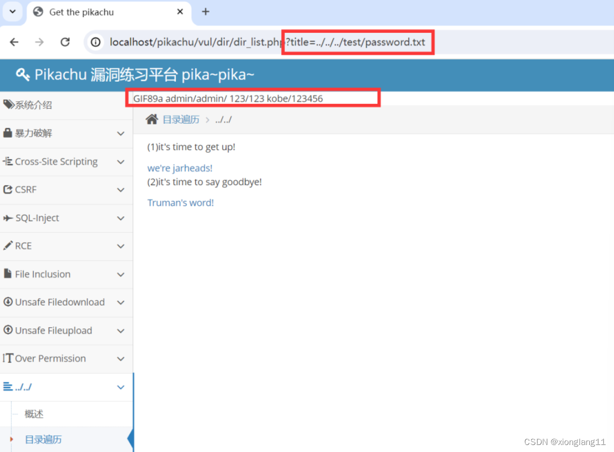
Task: Open the tab search dropdown arrow
Action: point(12,11)
